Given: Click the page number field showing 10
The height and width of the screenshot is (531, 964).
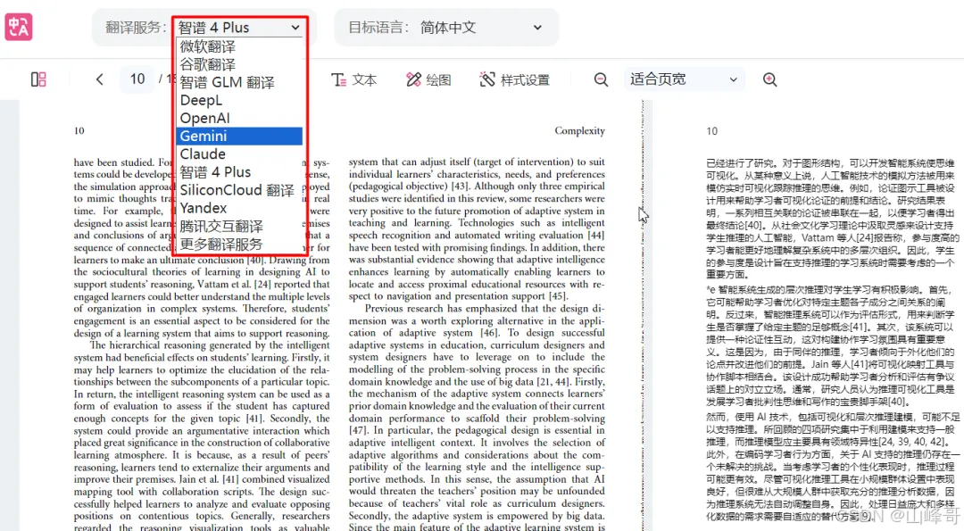Looking at the screenshot, I should 137,79.
